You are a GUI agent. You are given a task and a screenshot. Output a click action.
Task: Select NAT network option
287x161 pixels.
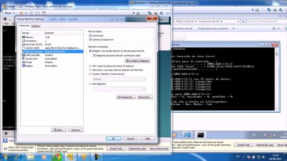90,66
